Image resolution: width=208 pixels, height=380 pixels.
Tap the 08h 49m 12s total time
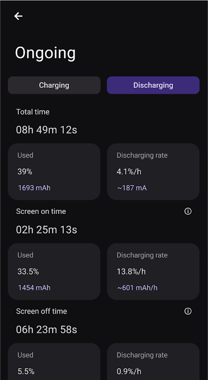[x=47, y=130]
